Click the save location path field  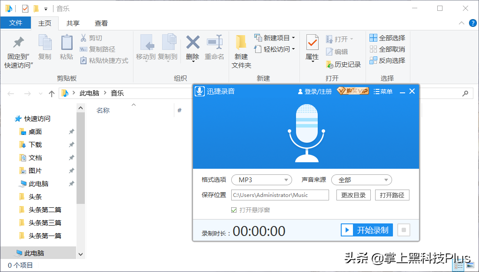tap(280, 195)
